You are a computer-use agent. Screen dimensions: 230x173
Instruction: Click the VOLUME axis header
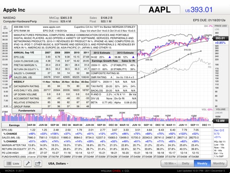coord(220,110)
